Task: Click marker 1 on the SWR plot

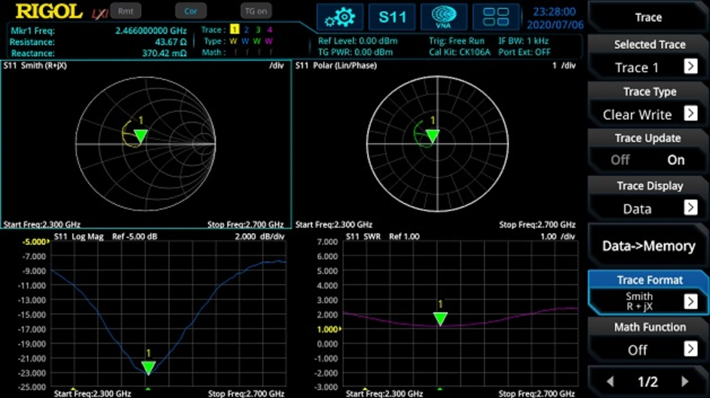Action: [x=440, y=318]
